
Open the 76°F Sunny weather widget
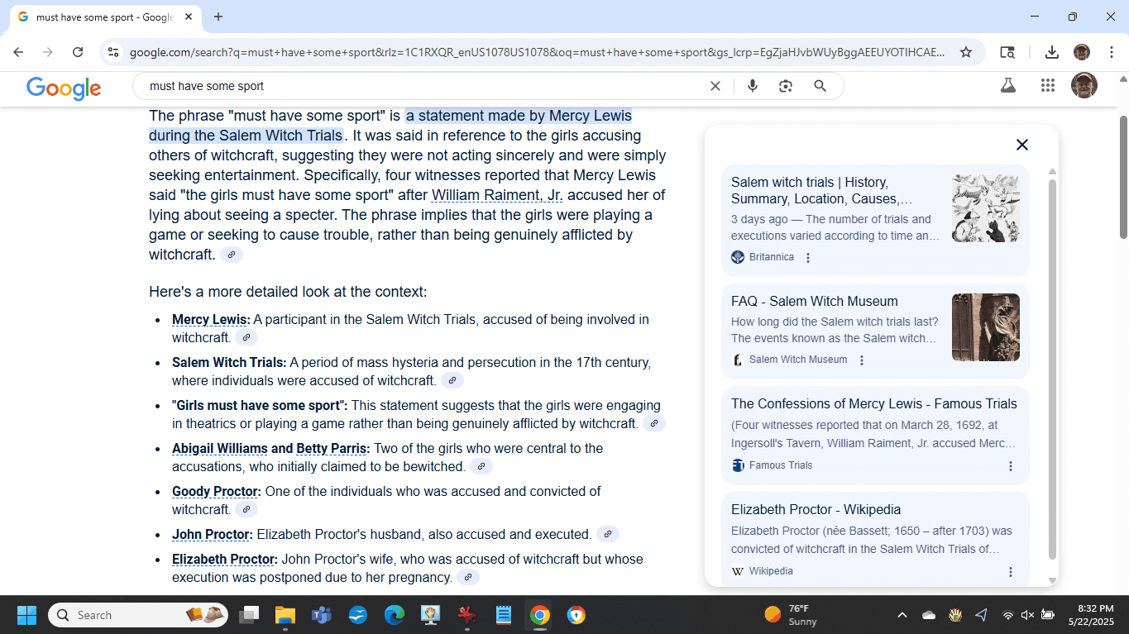pyautogui.click(x=792, y=615)
